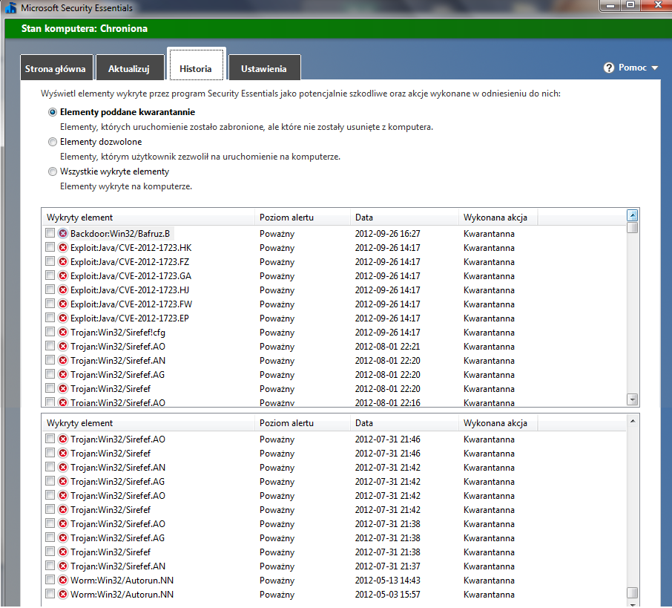Viewport: 672px width, 608px height.
Task: Click the red icon beside Exploit:Java/CVE-2012-1723.FZ
Action: pyautogui.click(x=63, y=262)
